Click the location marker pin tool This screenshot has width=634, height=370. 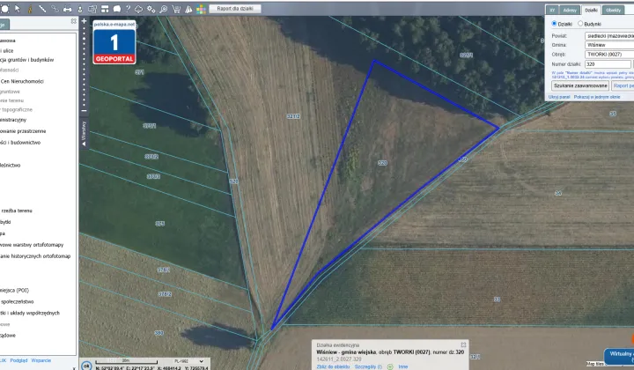(x=79, y=9)
